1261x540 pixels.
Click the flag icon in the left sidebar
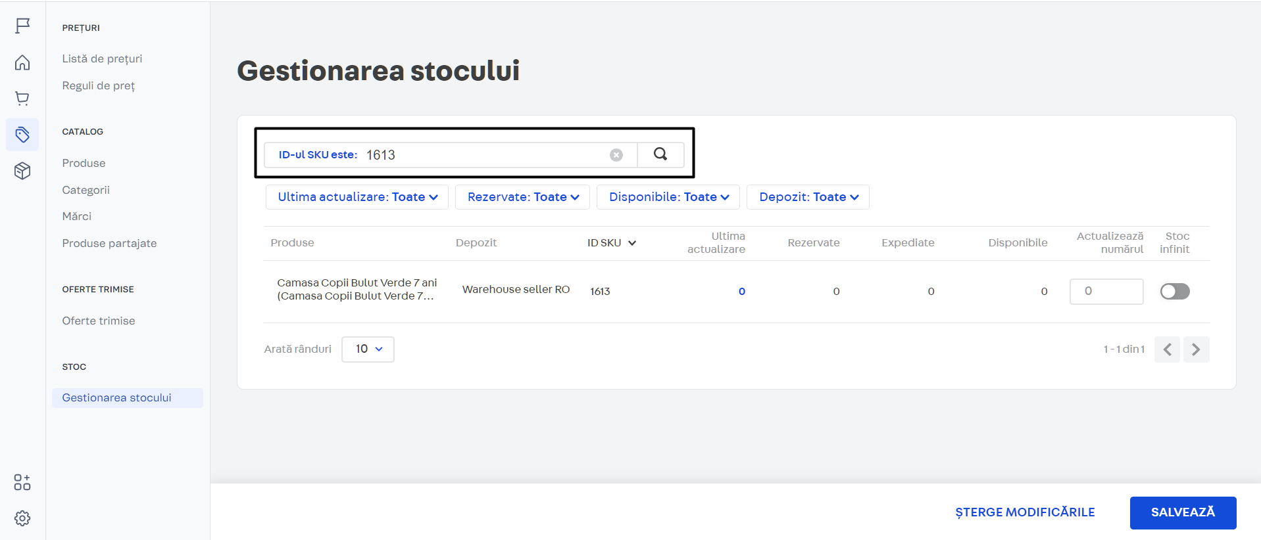(22, 26)
